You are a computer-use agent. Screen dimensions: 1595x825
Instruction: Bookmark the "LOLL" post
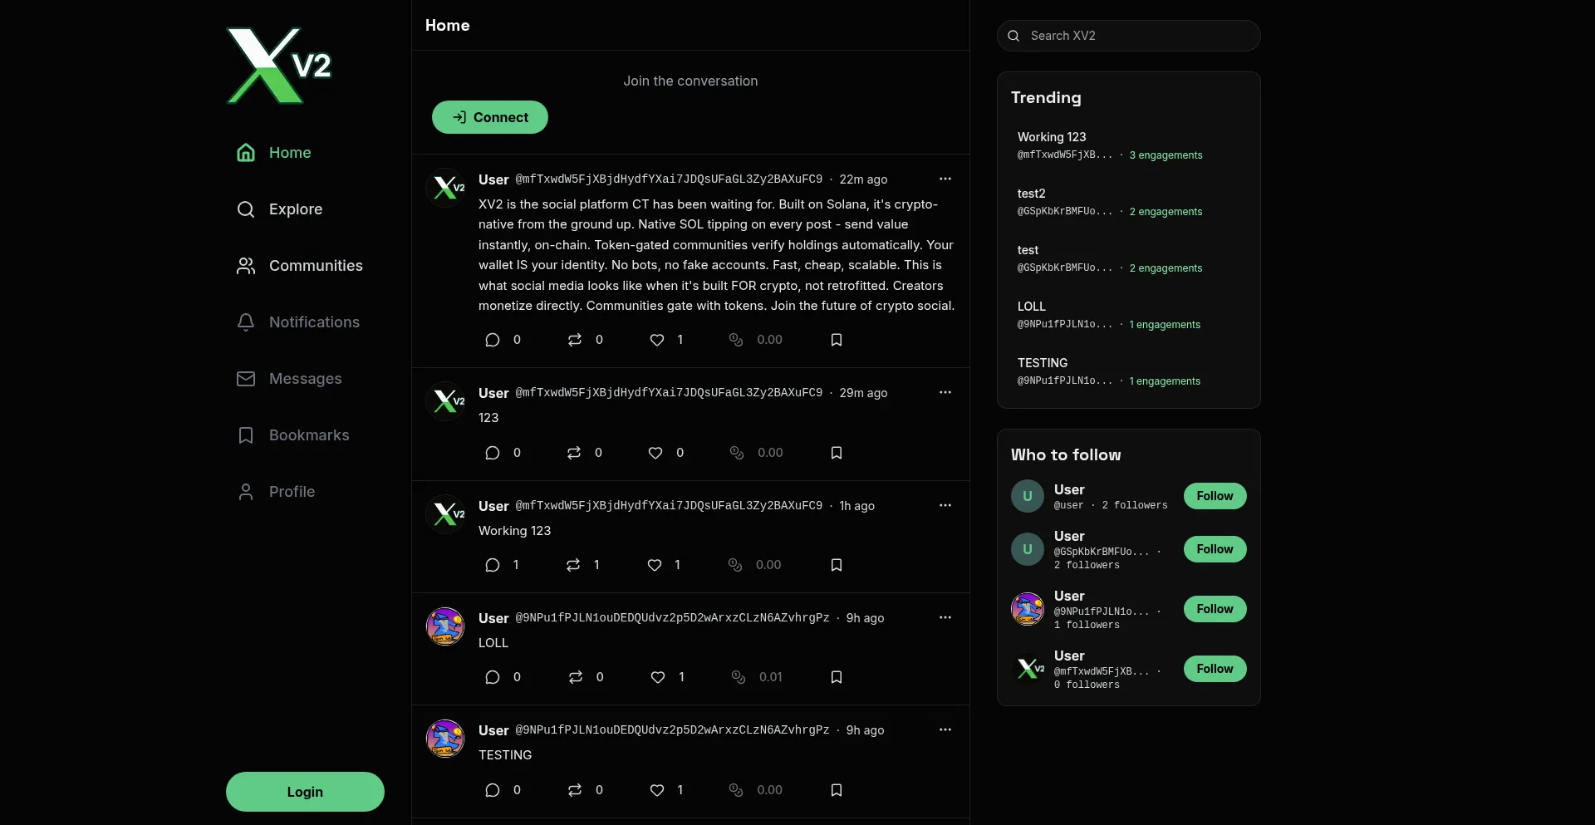click(x=837, y=677)
